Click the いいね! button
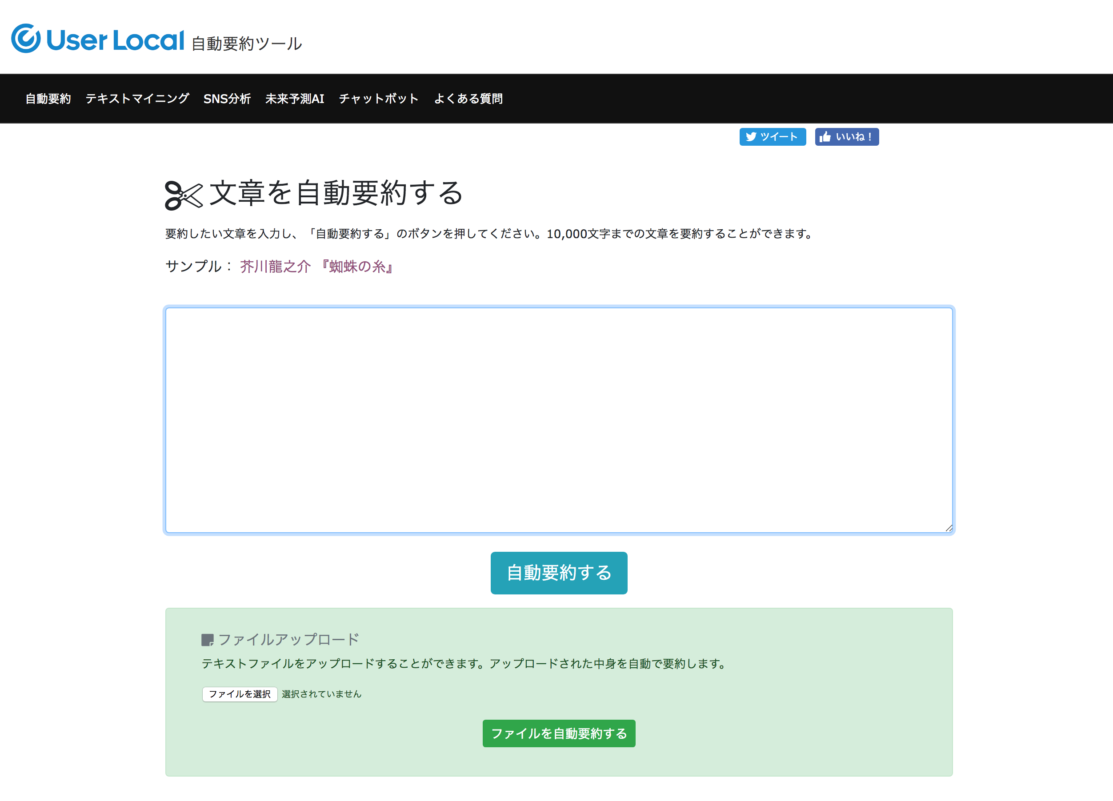1113x801 pixels. pyautogui.click(x=847, y=137)
